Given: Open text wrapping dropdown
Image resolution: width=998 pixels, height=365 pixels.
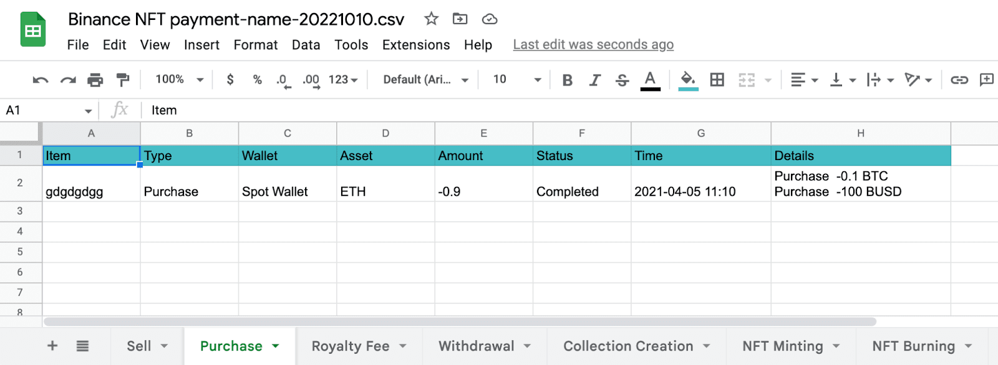Looking at the screenshot, I should [881, 80].
